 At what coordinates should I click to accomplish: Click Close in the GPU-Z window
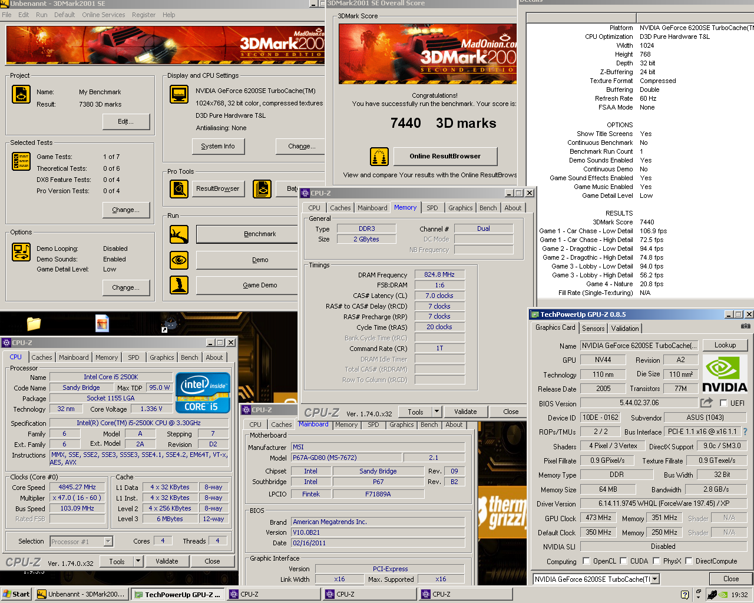tap(731, 579)
